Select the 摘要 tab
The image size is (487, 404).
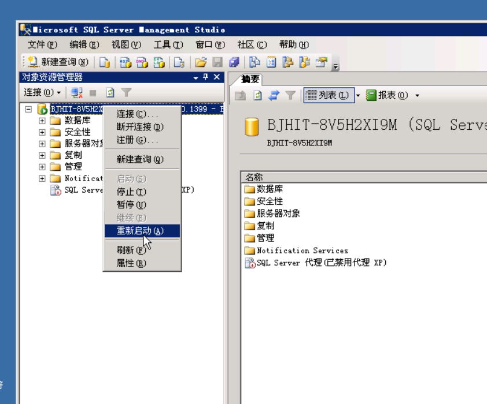pos(249,79)
